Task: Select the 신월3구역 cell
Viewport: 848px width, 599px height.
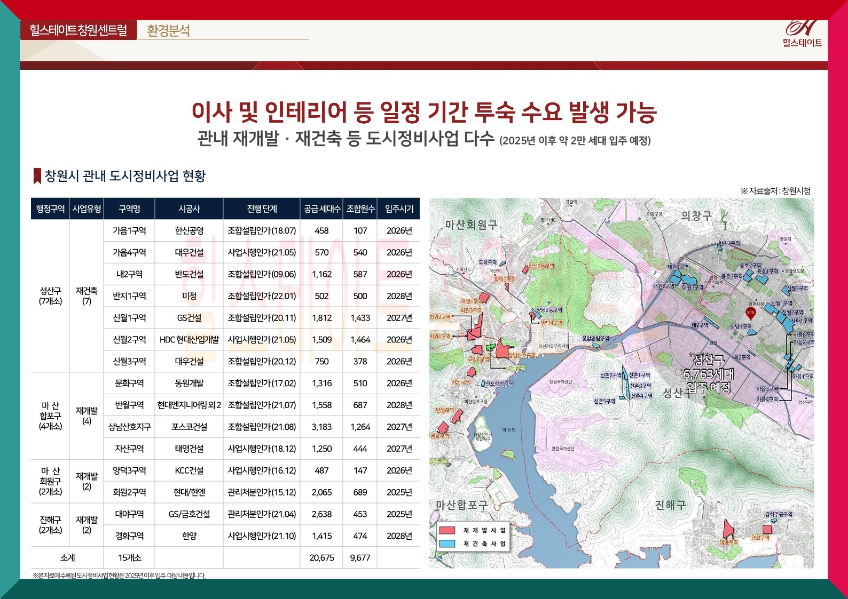Action: coord(129,362)
